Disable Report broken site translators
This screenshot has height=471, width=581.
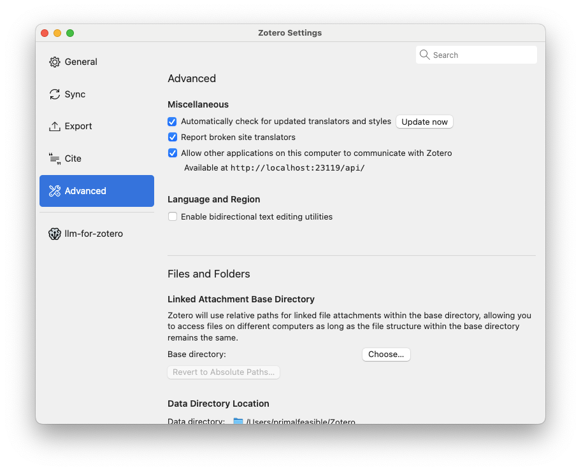click(x=172, y=137)
